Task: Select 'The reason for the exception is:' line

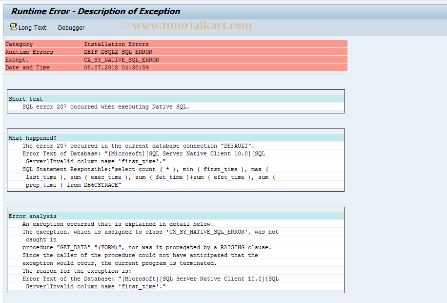Action: pyautogui.click(x=77, y=271)
